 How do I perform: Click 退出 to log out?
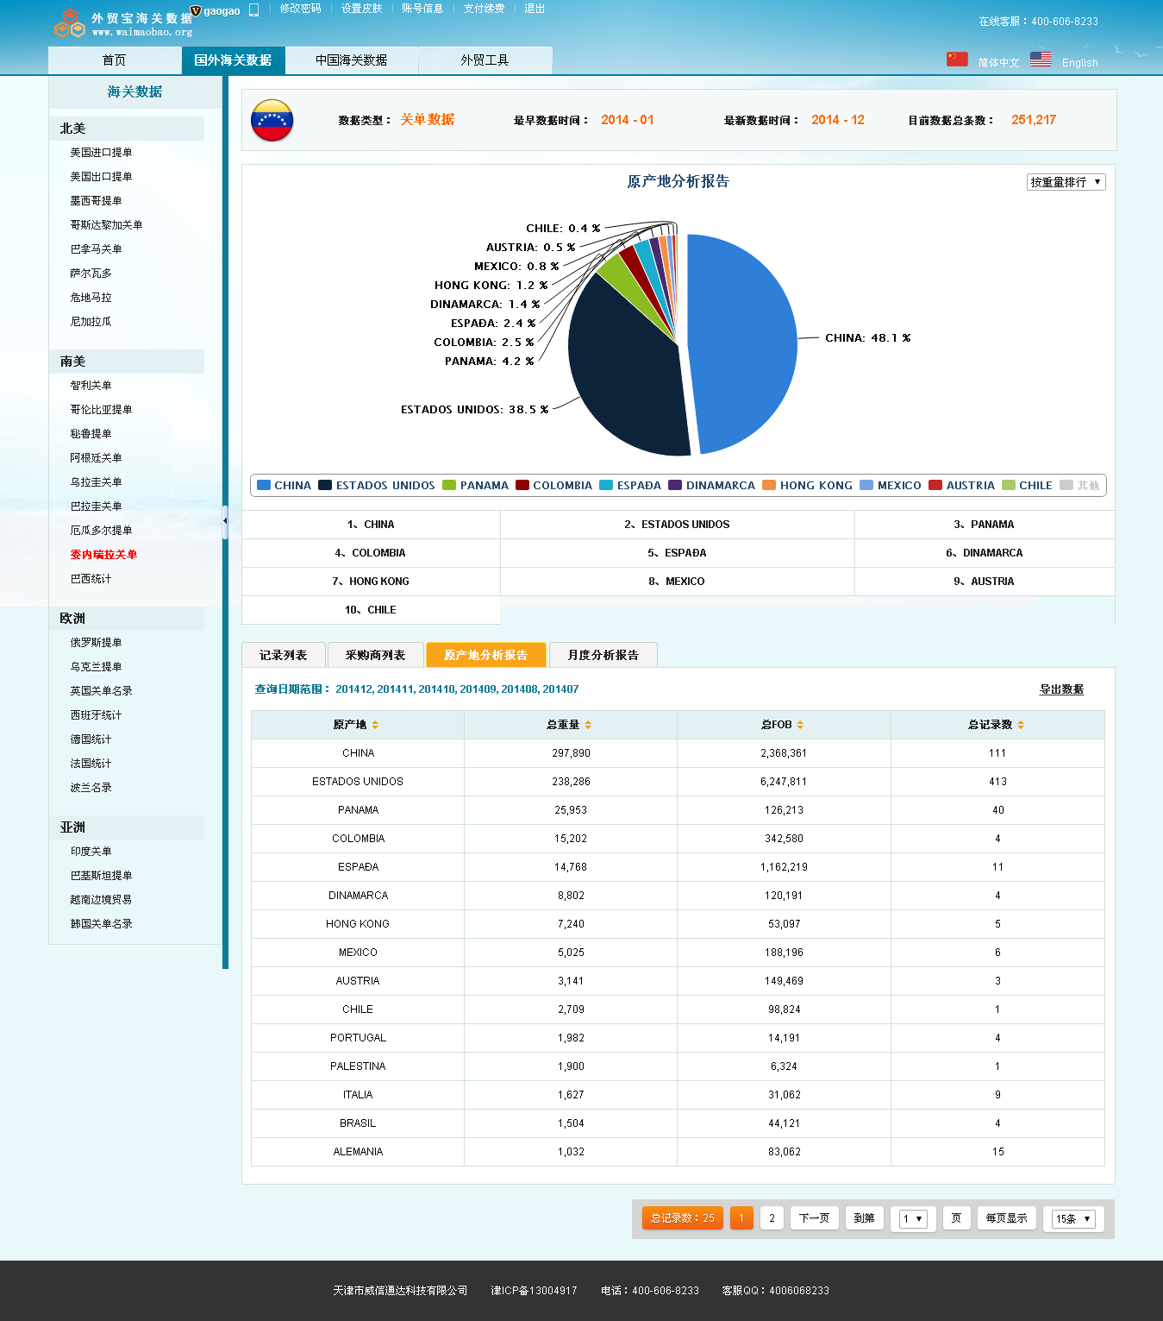coord(535,9)
